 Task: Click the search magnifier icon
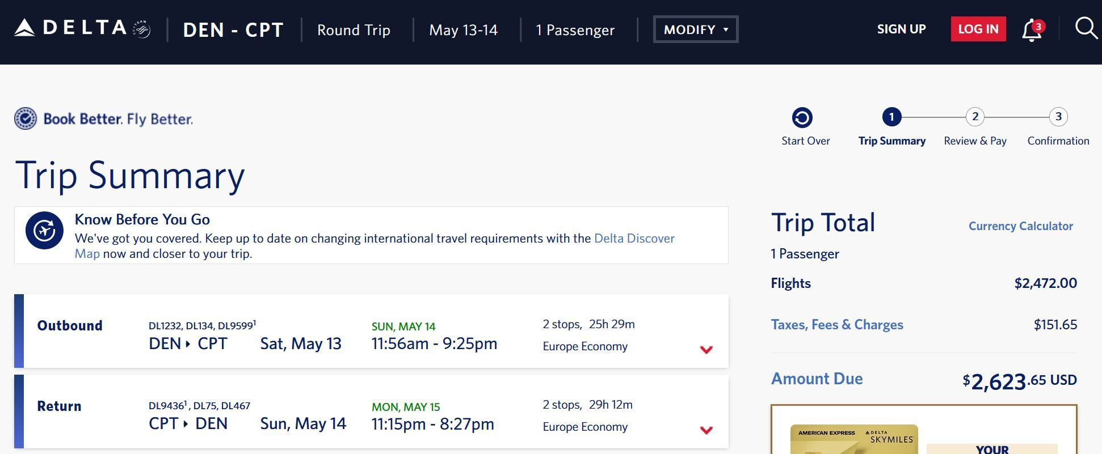point(1086,28)
